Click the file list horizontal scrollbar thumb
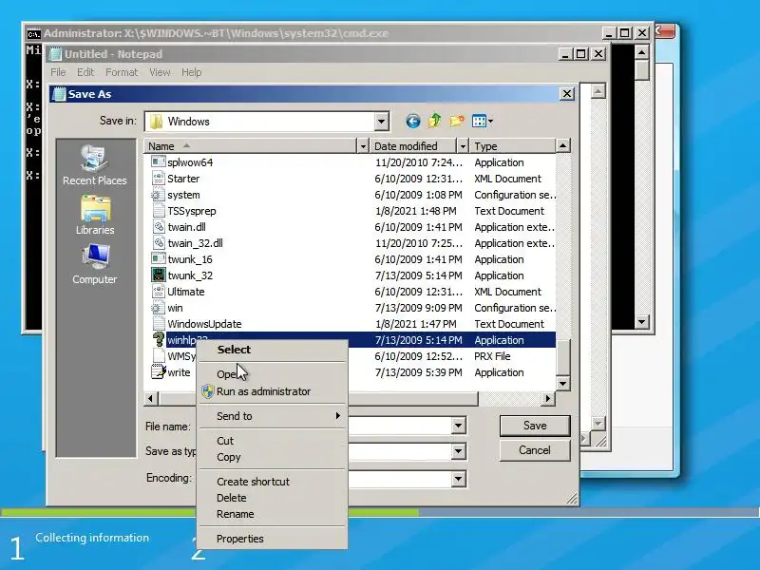The width and height of the screenshot is (760, 570). coord(318,398)
